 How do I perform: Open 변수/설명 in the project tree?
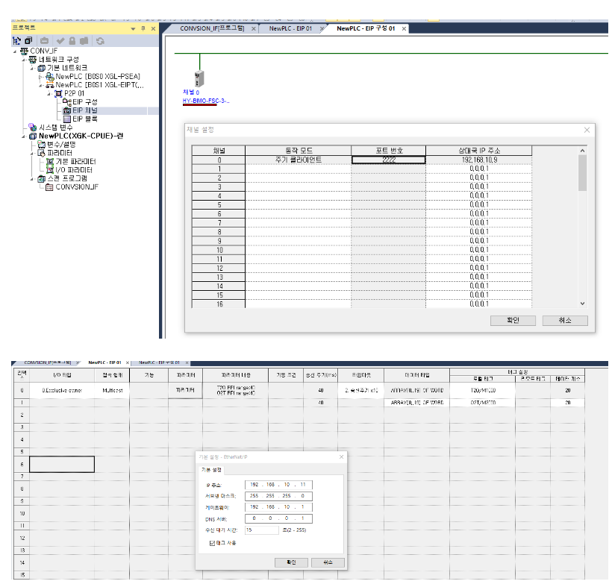point(61,145)
